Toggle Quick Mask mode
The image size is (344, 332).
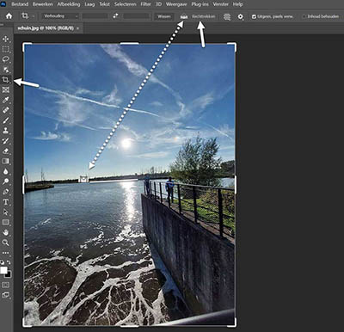pyautogui.click(x=5, y=285)
